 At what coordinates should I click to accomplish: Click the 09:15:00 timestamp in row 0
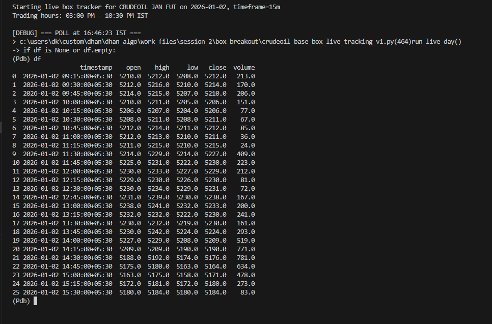click(67, 76)
